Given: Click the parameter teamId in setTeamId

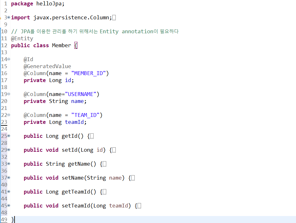Looking at the screenshot, I should click(x=118, y=206).
